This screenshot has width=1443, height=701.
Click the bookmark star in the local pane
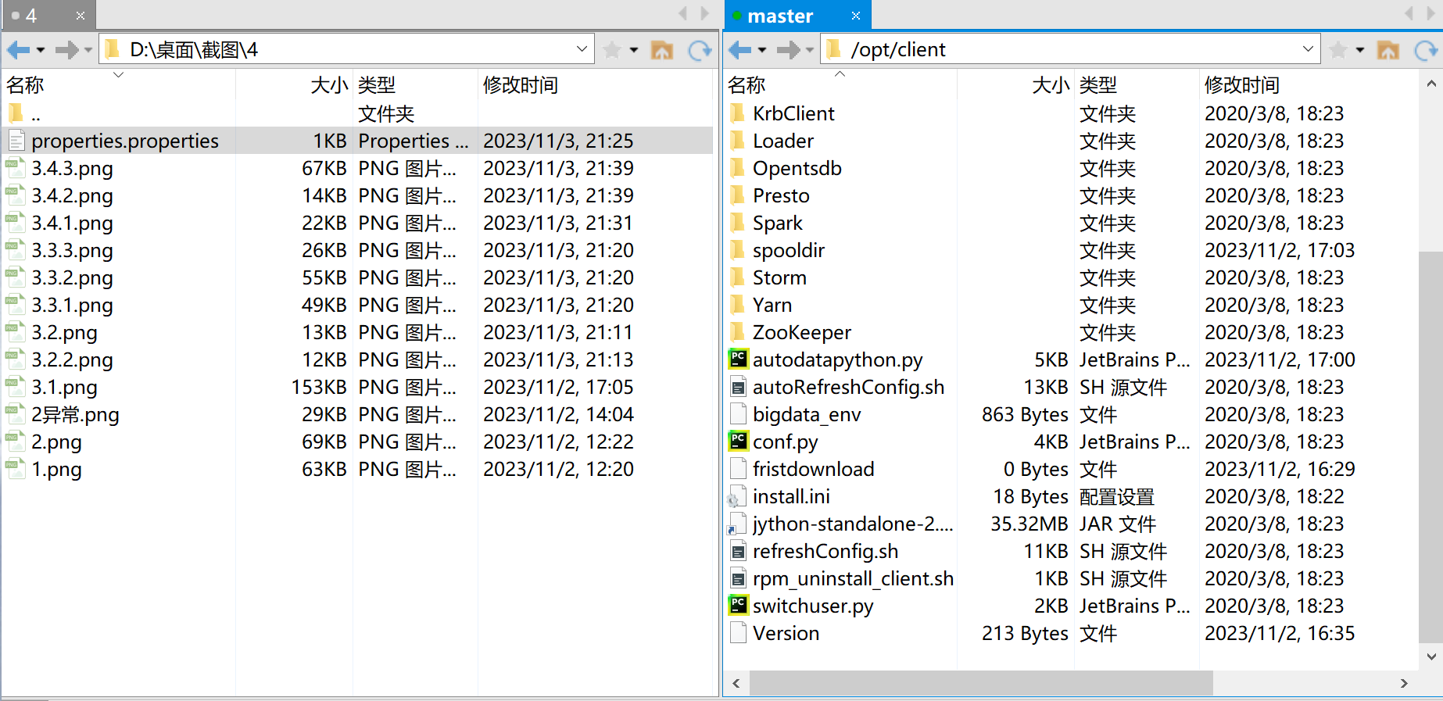(x=612, y=50)
